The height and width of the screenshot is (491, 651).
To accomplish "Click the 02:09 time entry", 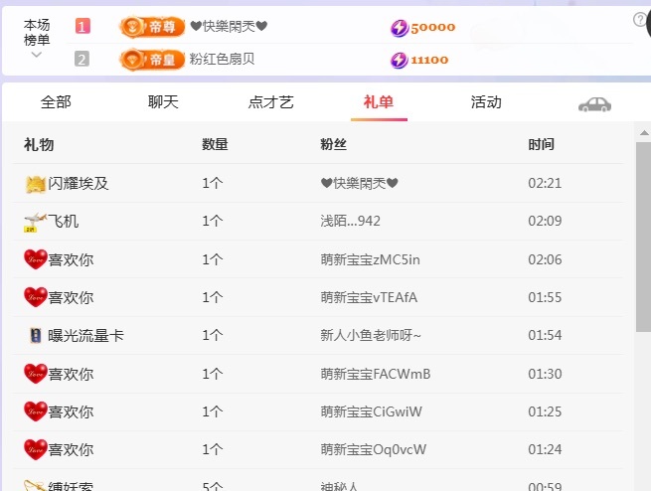I will coord(545,221).
